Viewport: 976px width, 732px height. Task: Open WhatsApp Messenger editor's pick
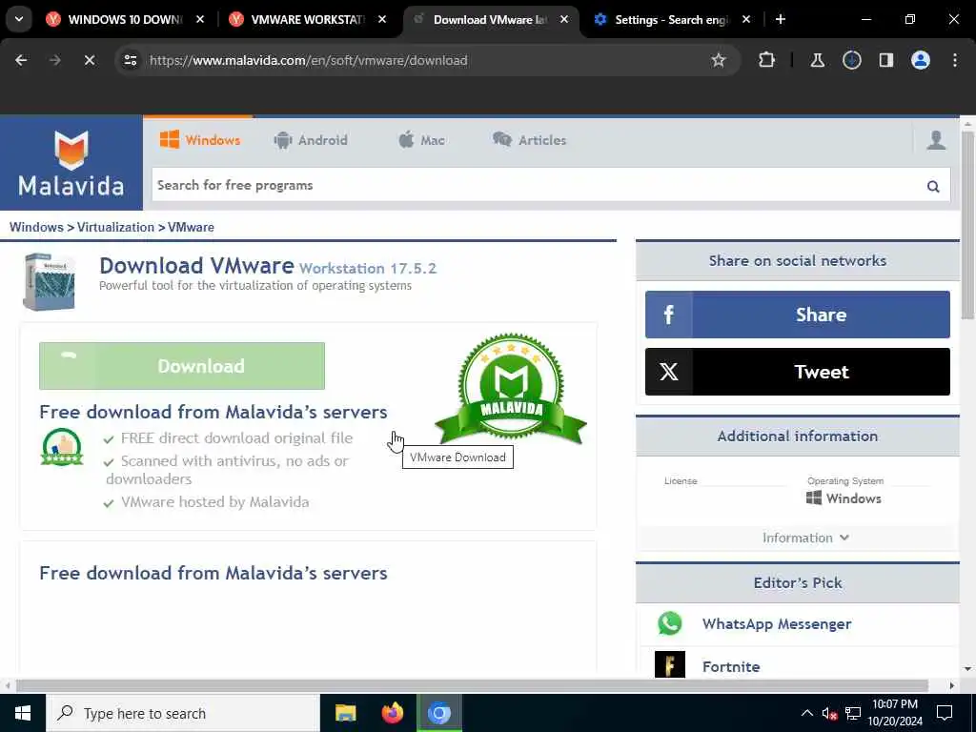[x=776, y=623]
